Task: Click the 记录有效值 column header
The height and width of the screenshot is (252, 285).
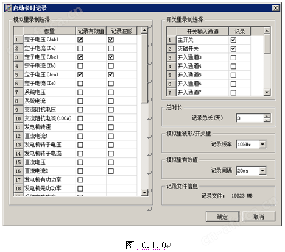Action: (x=91, y=31)
